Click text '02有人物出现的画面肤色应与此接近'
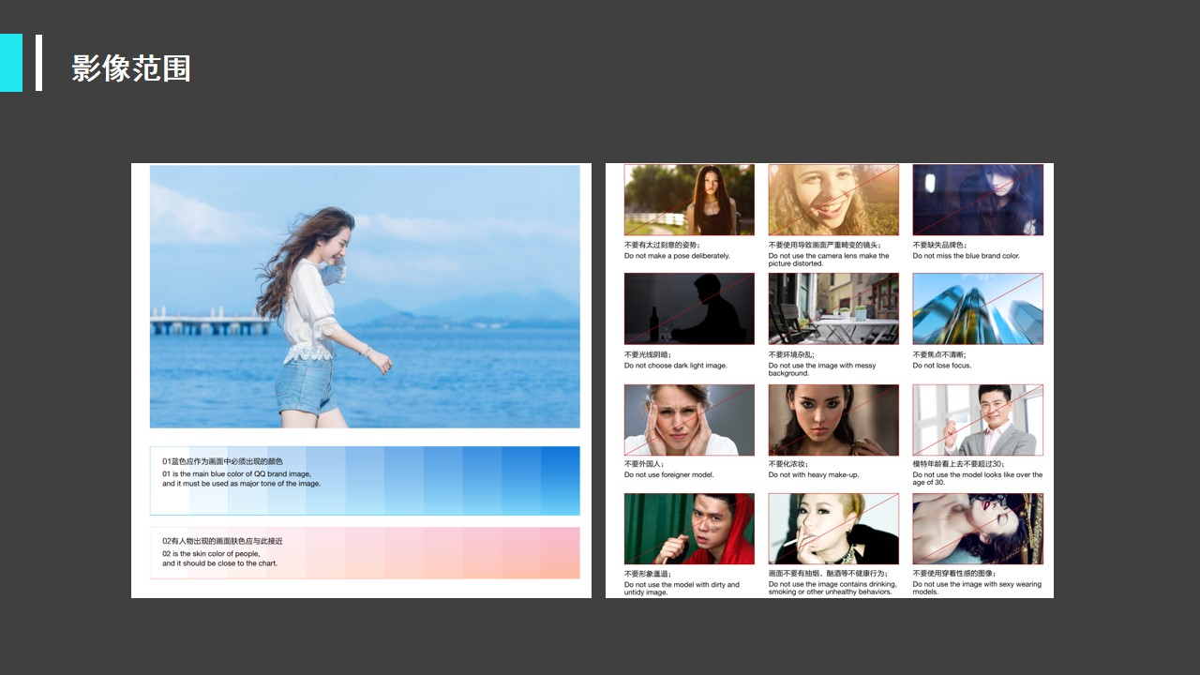 (222, 541)
